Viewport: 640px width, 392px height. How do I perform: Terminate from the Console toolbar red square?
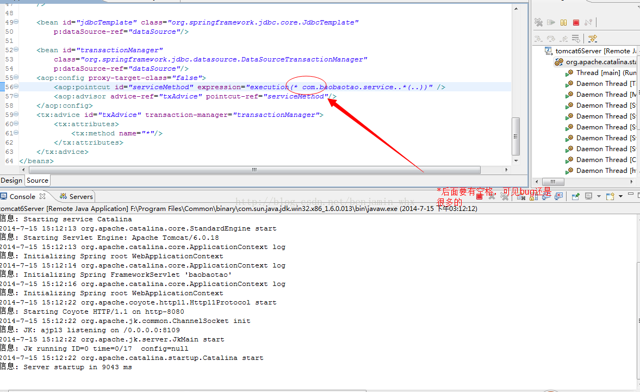[x=479, y=197]
